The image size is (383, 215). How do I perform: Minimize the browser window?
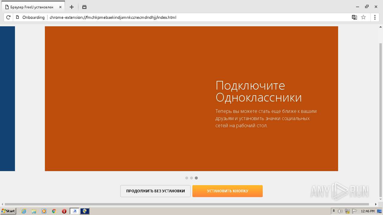pos(358,7)
